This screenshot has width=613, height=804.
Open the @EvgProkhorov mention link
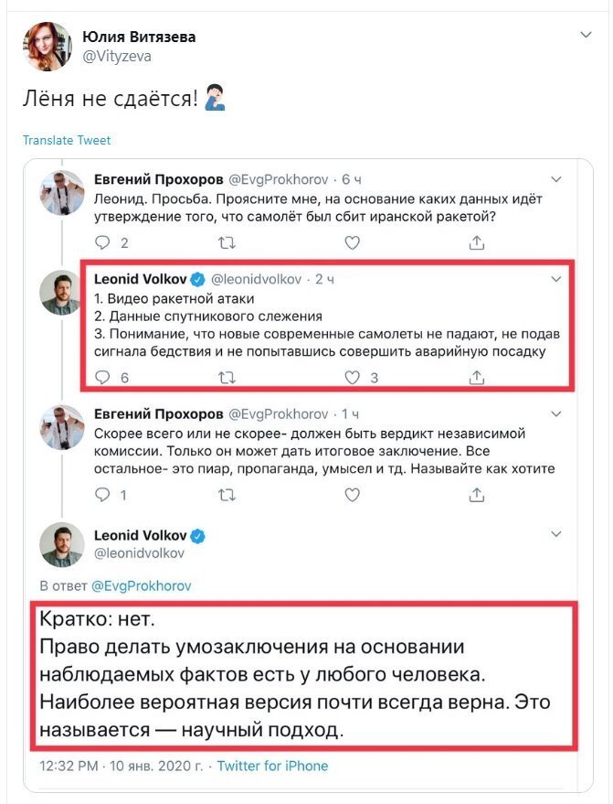(142, 586)
